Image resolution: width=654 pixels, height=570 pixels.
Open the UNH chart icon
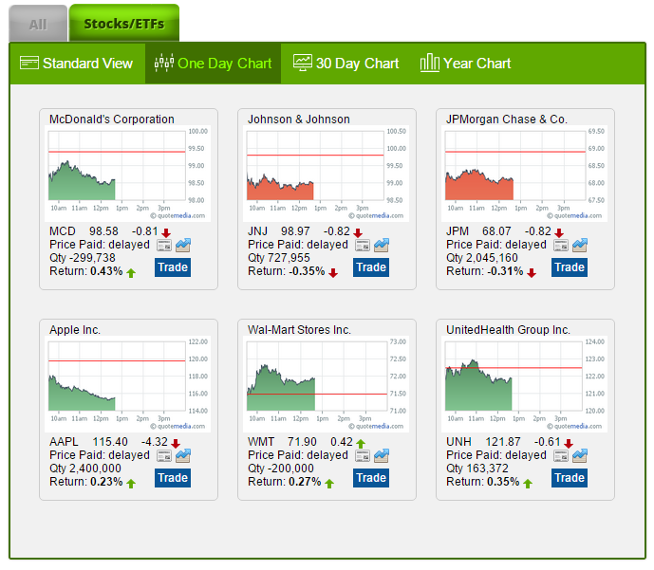coord(580,456)
